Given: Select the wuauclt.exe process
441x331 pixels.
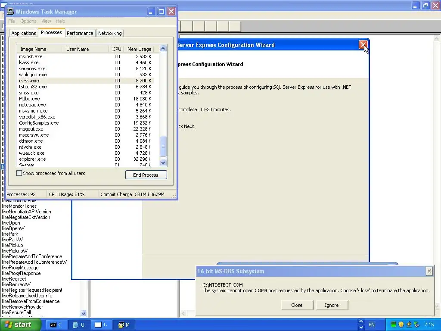Looking at the screenshot, I should pos(85,153).
